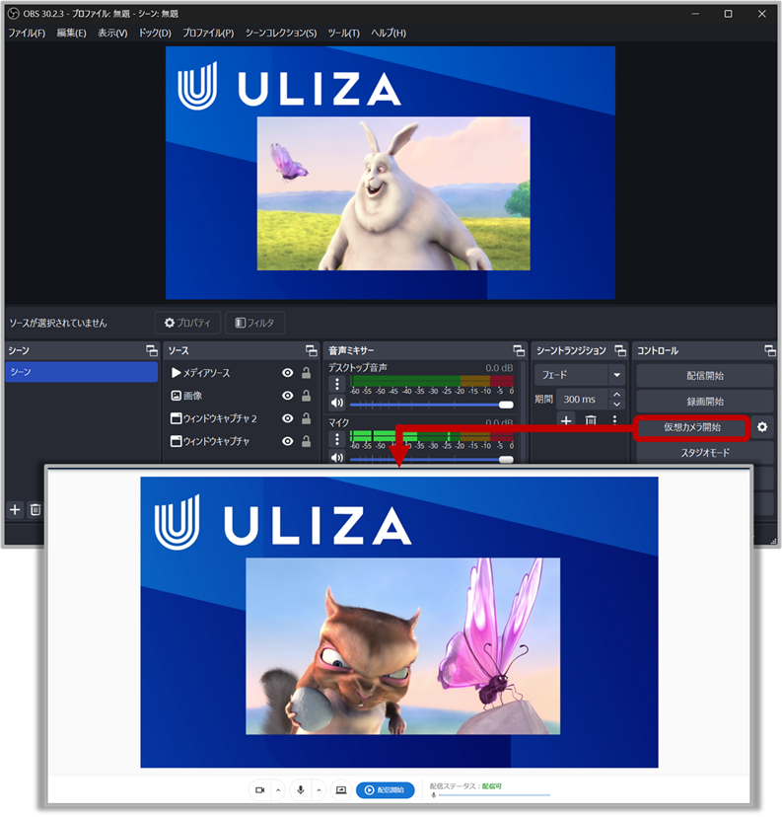Toggle visibility eye of ウィンドウキャプチャ 2
Viewport: 782px width, 817px height.
click(x=287, y=418)
